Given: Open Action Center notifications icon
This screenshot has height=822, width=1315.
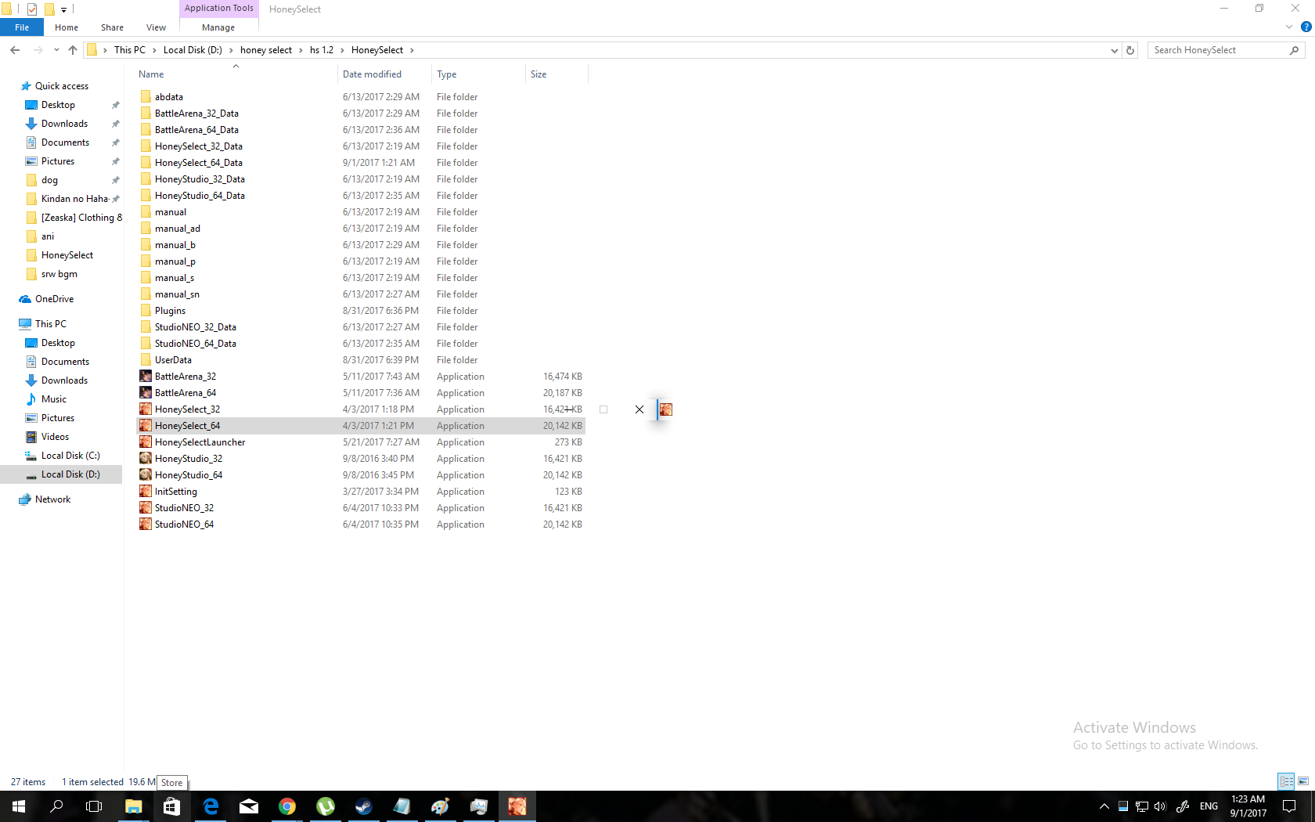Looking at the screenshot, I should click(1289, 806).
